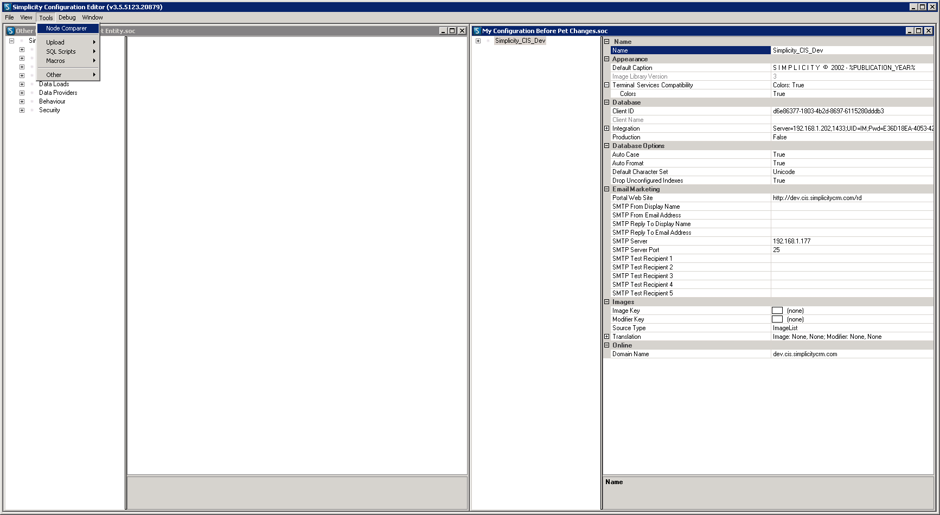Select the Data Providers tree item
Screen dimensions: 940x515
[x=58, y=93]
